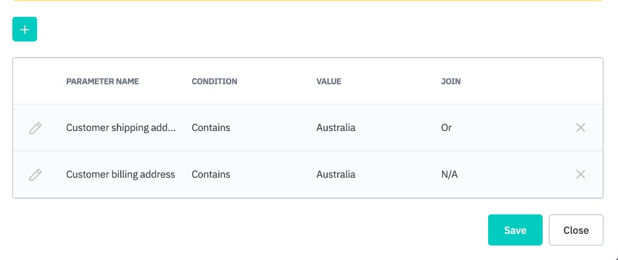This screenshot has width=618, height=260.
Task: Click the Condition column header
Action: (214, 82)
